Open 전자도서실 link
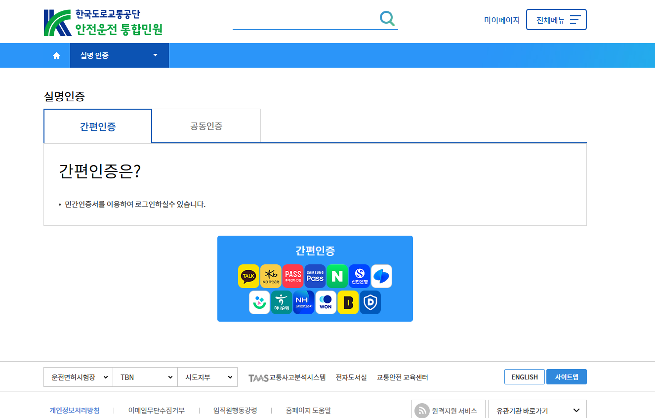This screenshot has width=655, height=418. (351, 377)
